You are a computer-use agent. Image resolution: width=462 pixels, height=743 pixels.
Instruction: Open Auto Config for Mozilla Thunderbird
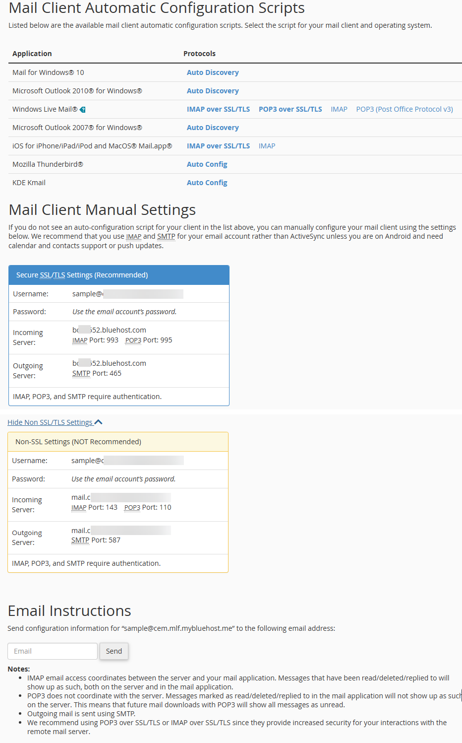207,164
